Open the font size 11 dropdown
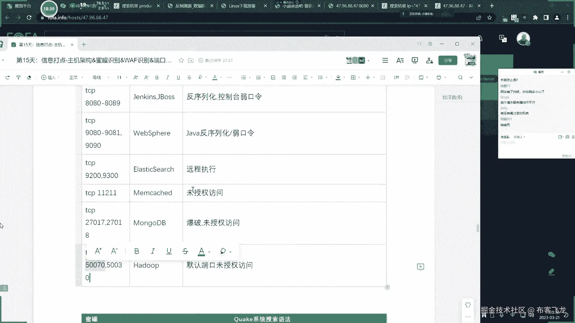 [122, 77]
